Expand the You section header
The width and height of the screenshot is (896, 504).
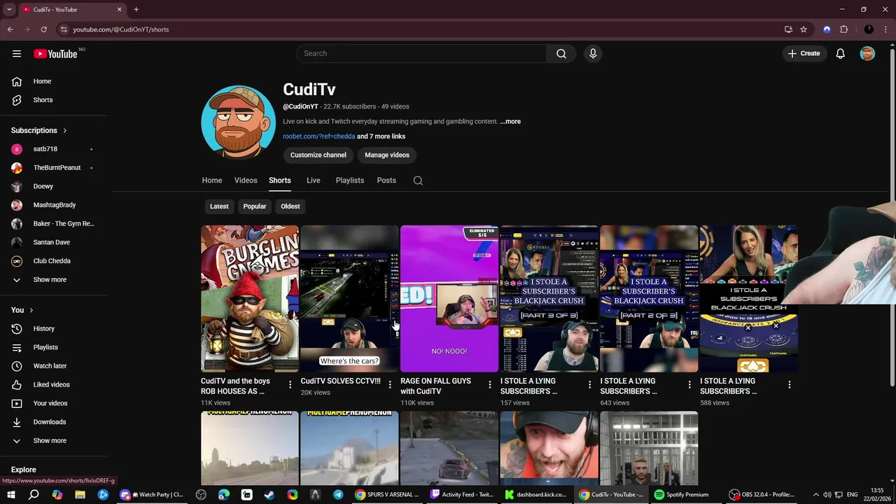[x=22, y=310]
